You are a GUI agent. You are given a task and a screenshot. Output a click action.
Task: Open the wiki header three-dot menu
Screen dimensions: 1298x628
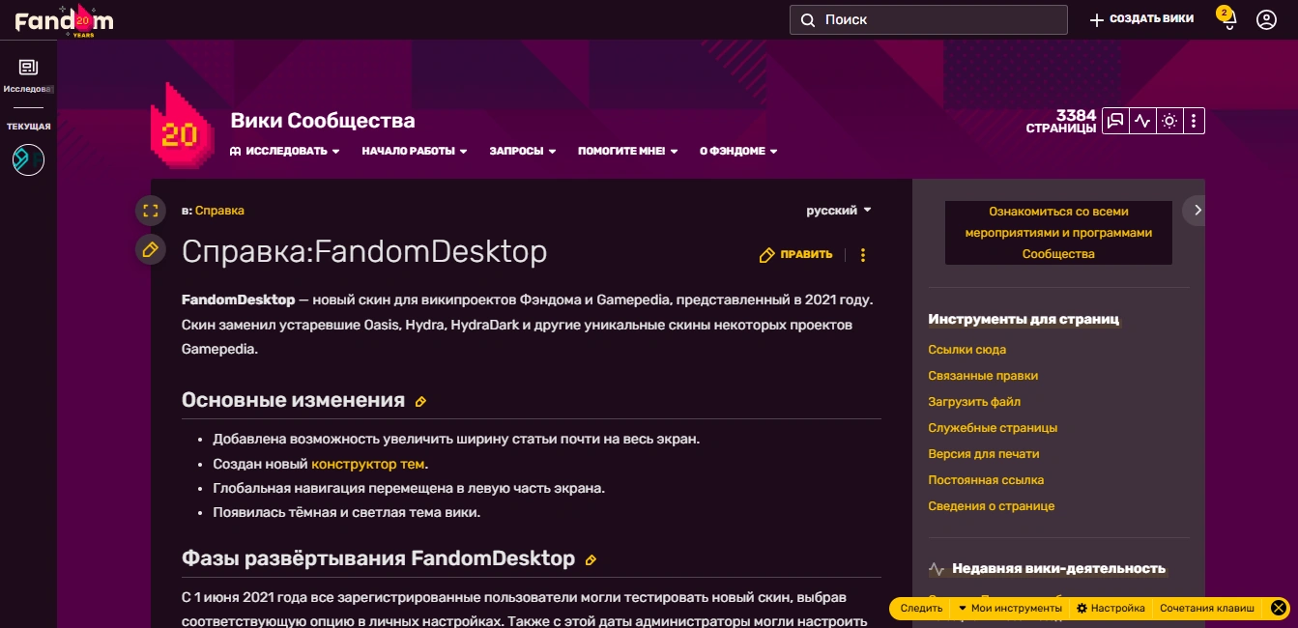1194,121
